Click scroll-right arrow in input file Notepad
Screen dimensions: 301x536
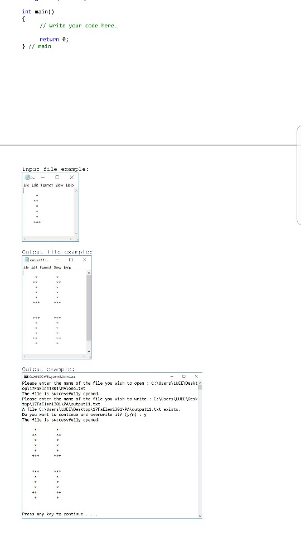(x=71, y=238)
